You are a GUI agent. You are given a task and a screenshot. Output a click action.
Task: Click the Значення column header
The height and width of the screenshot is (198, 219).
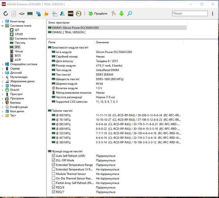[x=139, y=42]
